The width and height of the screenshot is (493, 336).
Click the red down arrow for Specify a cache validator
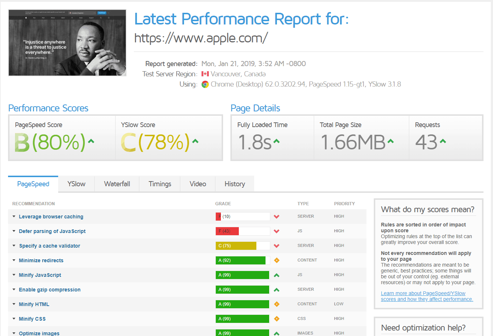click(276, 245)
